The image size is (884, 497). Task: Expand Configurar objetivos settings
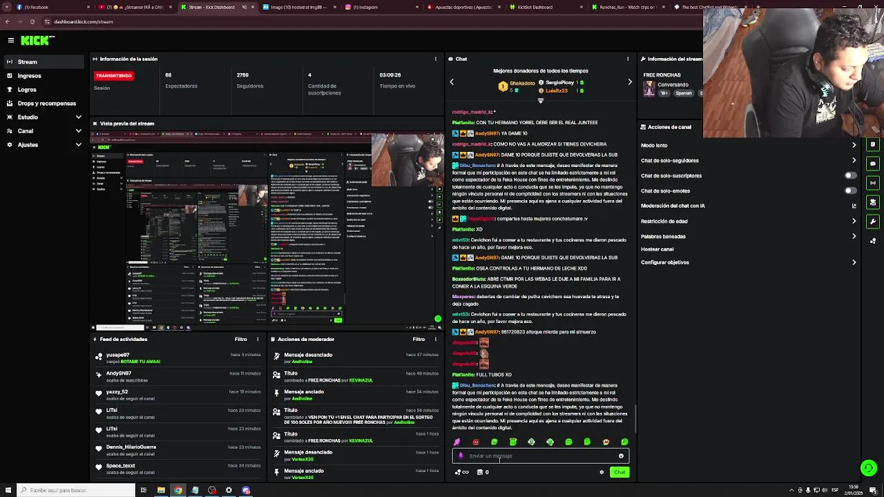tap(854, 263)
